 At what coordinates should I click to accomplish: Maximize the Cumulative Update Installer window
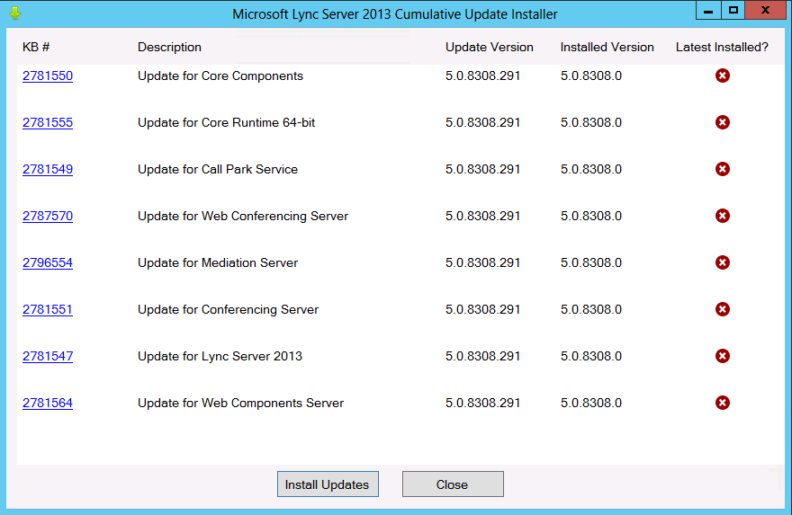coord(733,11)
